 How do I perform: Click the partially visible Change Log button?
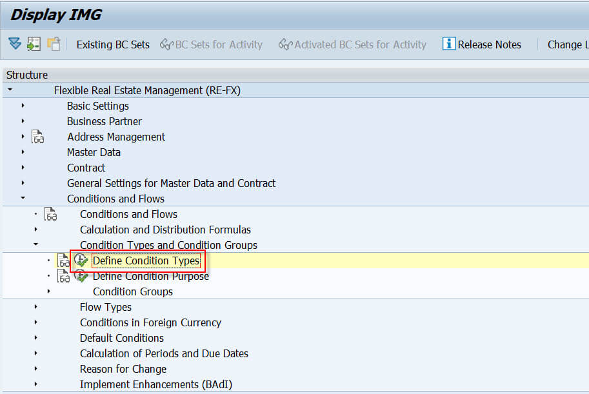tap(568, 44)
